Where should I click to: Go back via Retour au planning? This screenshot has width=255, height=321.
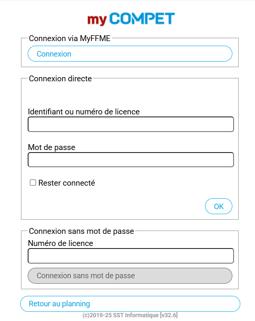pos(130,304)
